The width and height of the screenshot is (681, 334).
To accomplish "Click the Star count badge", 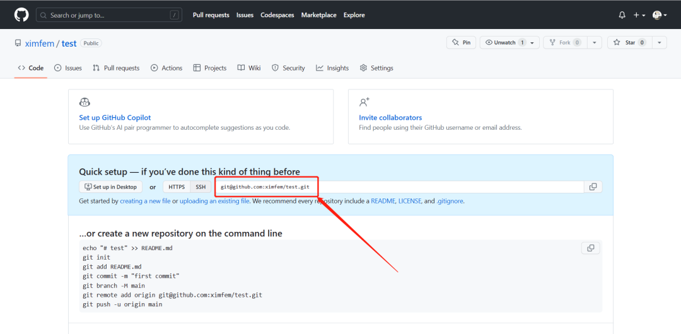I will click(643, 43).
